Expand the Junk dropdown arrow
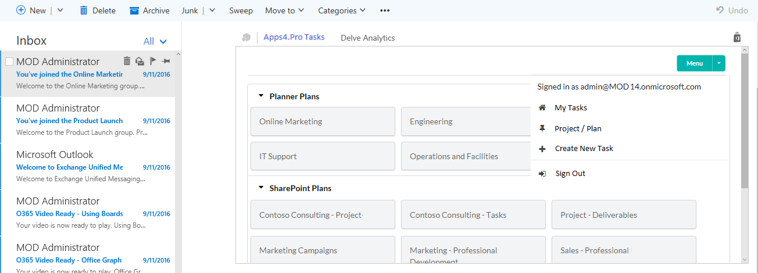The height and width of the screenshot is (273, 758). (x=212, y=10)
